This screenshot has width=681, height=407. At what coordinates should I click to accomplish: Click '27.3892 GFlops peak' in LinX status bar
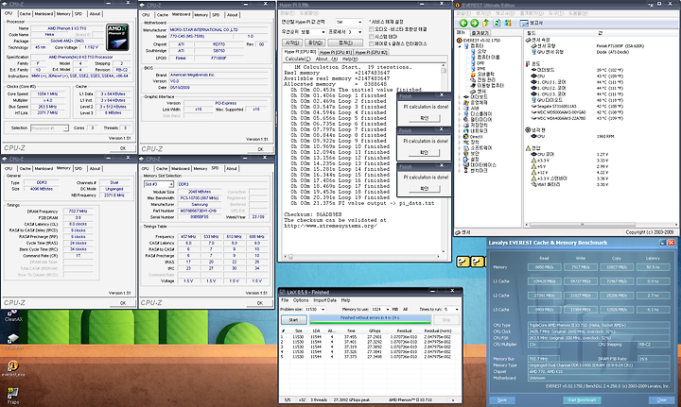(x=352, y=400)
